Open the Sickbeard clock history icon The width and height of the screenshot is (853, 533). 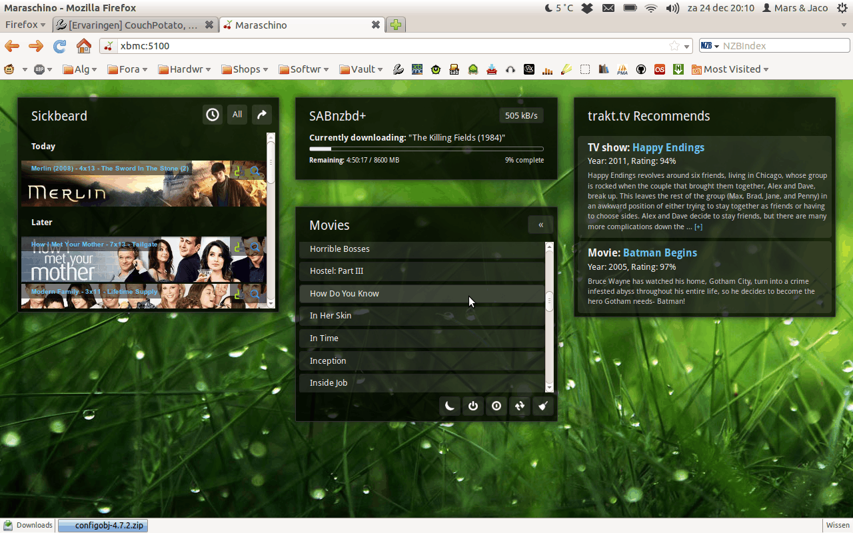pos(213,115)
